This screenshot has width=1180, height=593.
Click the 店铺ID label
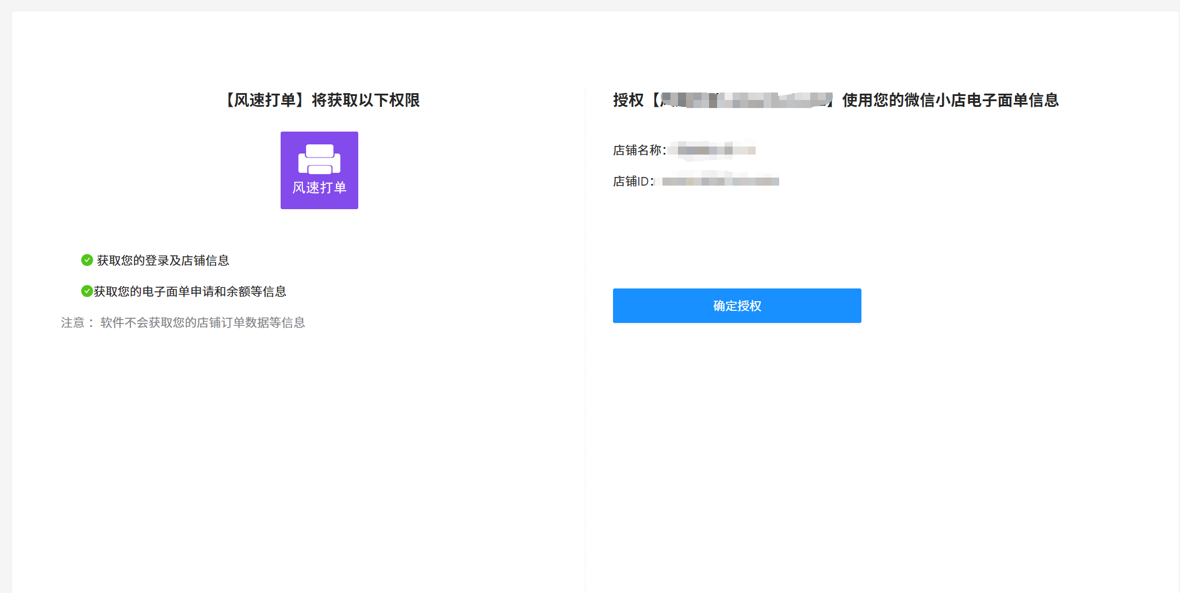pyautogui.click(x=633, y=181)
